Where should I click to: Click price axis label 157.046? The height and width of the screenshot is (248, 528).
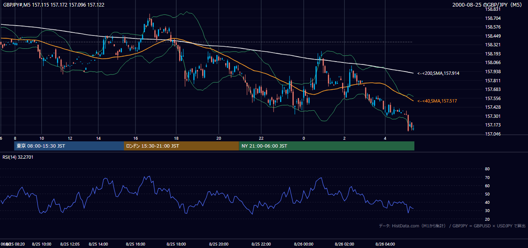[493, 134]
